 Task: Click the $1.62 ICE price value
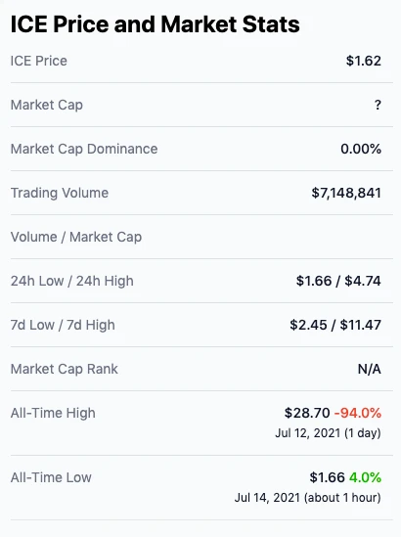tap(363, 61)
